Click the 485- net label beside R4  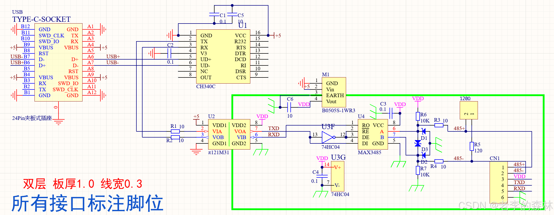[458, 158]
